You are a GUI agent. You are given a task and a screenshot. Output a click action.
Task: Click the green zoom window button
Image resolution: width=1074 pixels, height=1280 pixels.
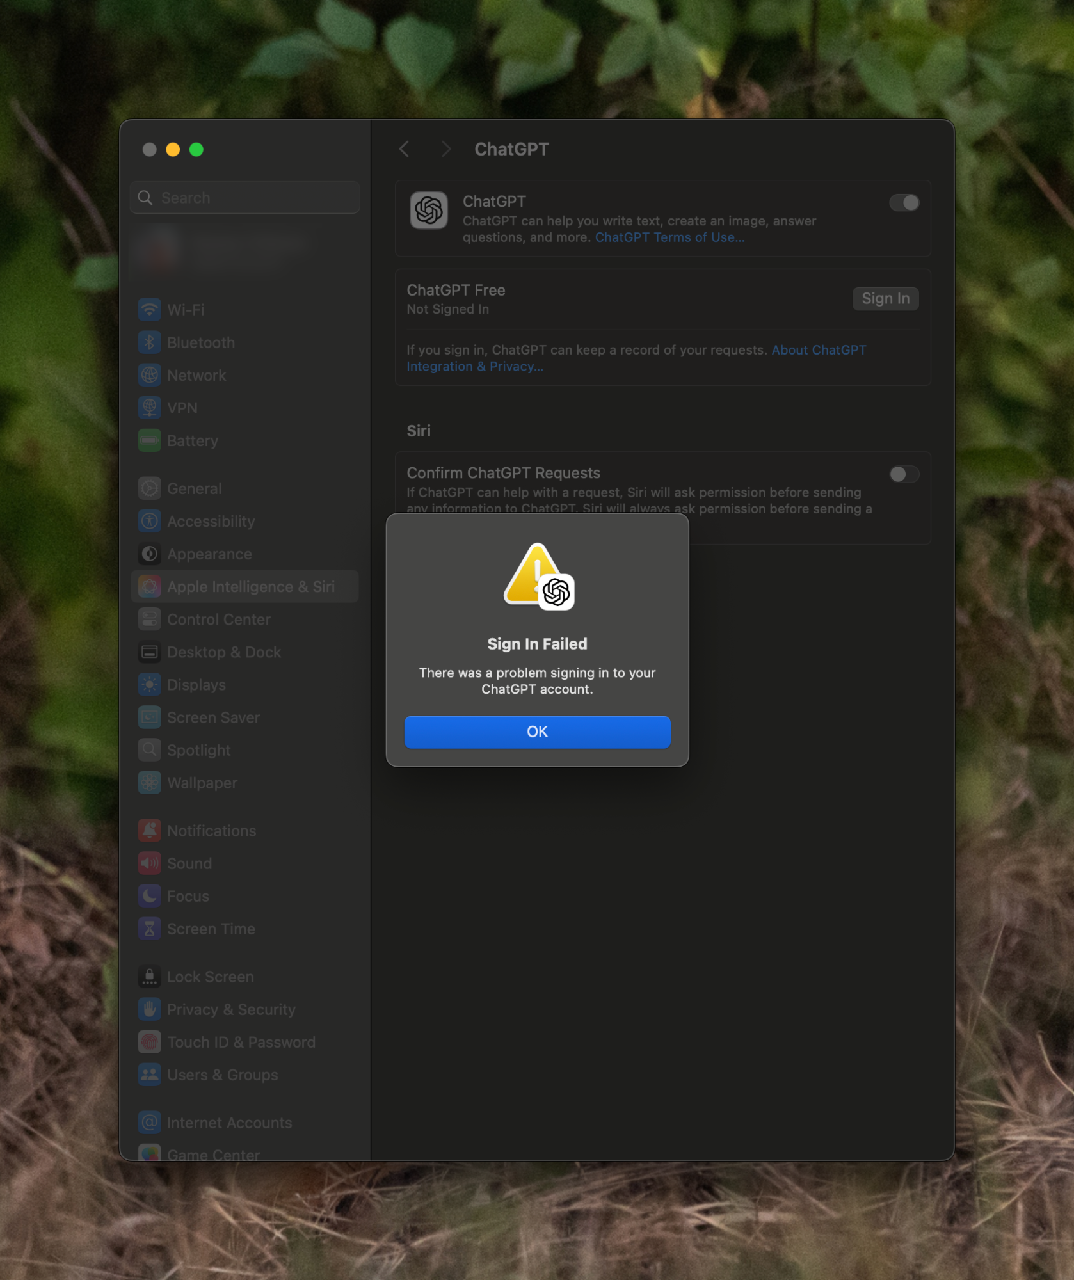[196, 149]
